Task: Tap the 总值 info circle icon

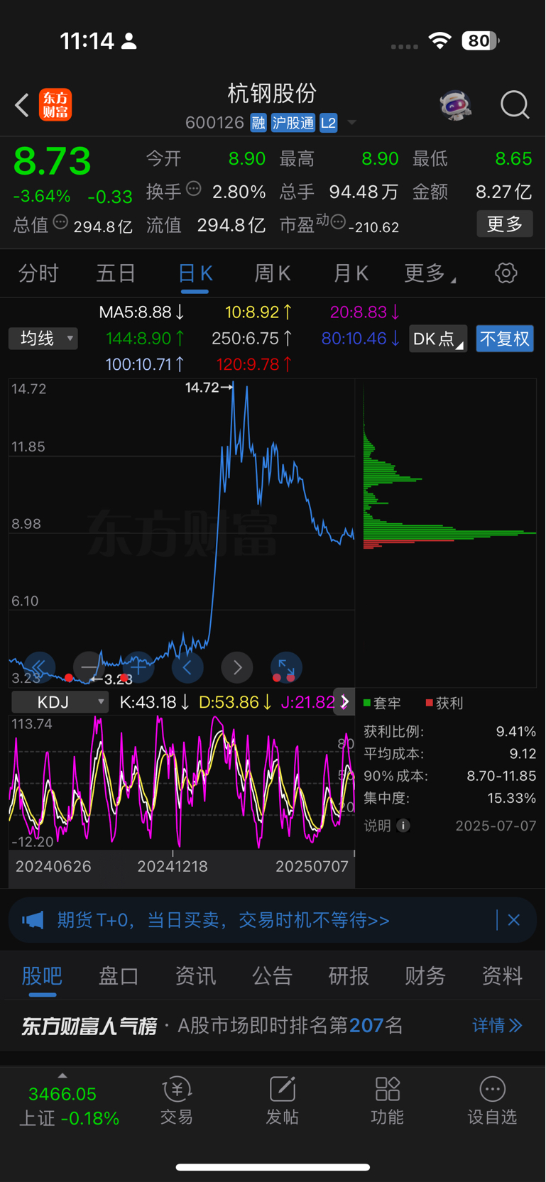Action: click(x=60, y=222)
